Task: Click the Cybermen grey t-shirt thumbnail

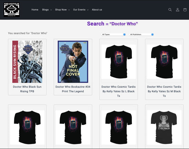Action: [x=164, y=127]
